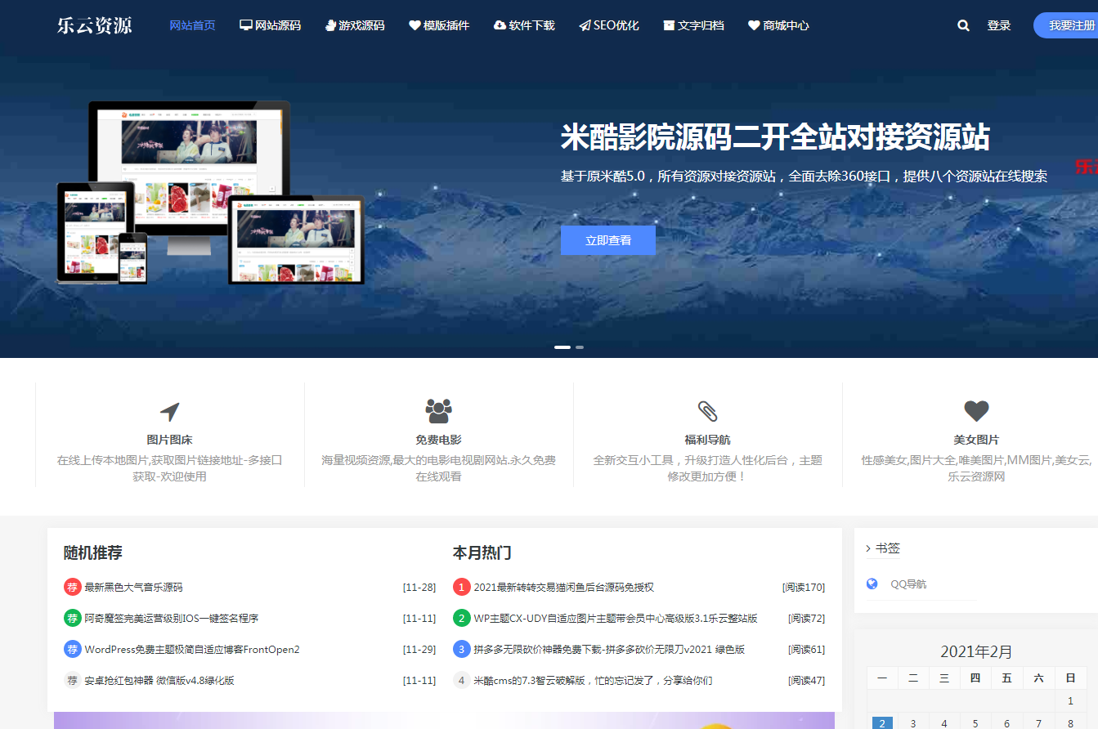Viewport: 1098px width, 729px height.
Task: Click the red 荐 badge for 最新黑色大气音乐源码
Action: 73,587
